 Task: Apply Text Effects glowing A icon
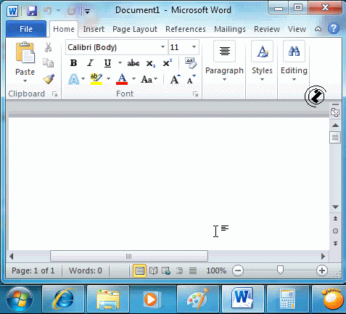[74, 79]
